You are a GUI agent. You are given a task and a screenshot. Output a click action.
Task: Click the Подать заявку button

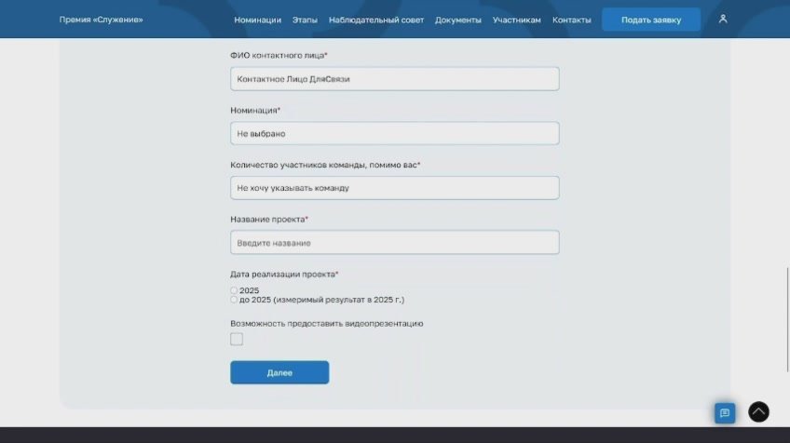(x=651, y=20)
